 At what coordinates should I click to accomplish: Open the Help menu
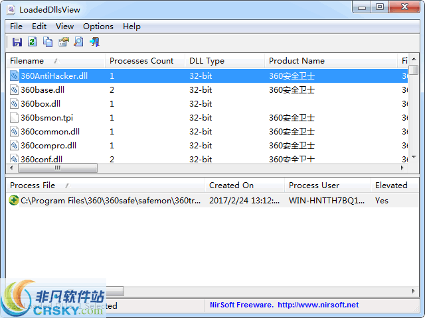pyautogui.click(x=131, y=26)
